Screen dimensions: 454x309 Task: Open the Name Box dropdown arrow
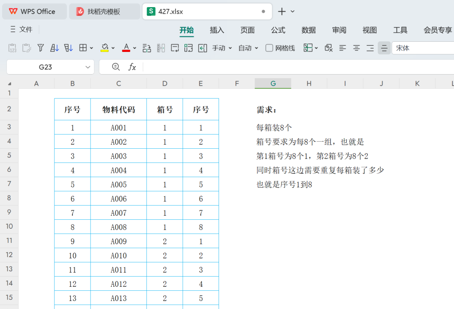point(88,67)
